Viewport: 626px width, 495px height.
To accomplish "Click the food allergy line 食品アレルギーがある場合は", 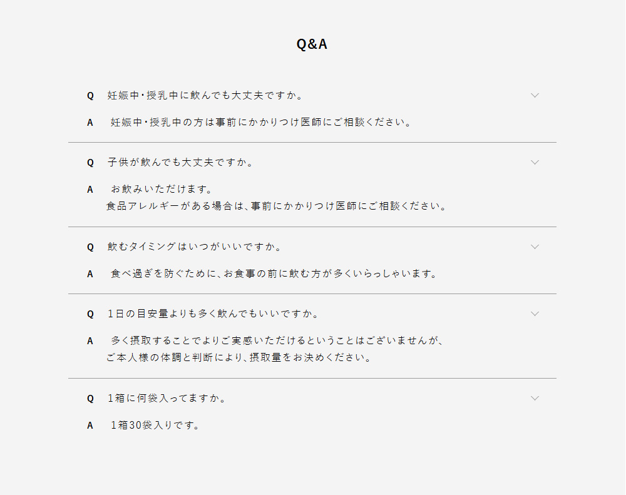I will [276, 206].
